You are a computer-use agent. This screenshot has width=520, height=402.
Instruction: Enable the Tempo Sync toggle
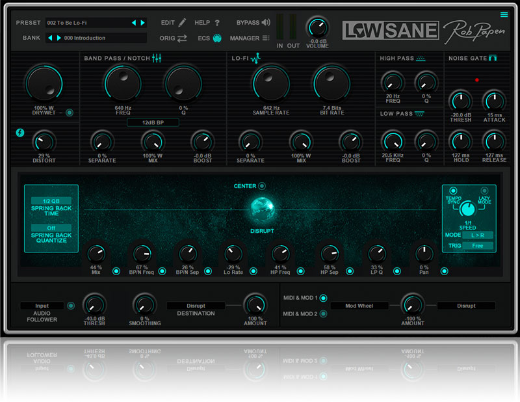point(453,190)
